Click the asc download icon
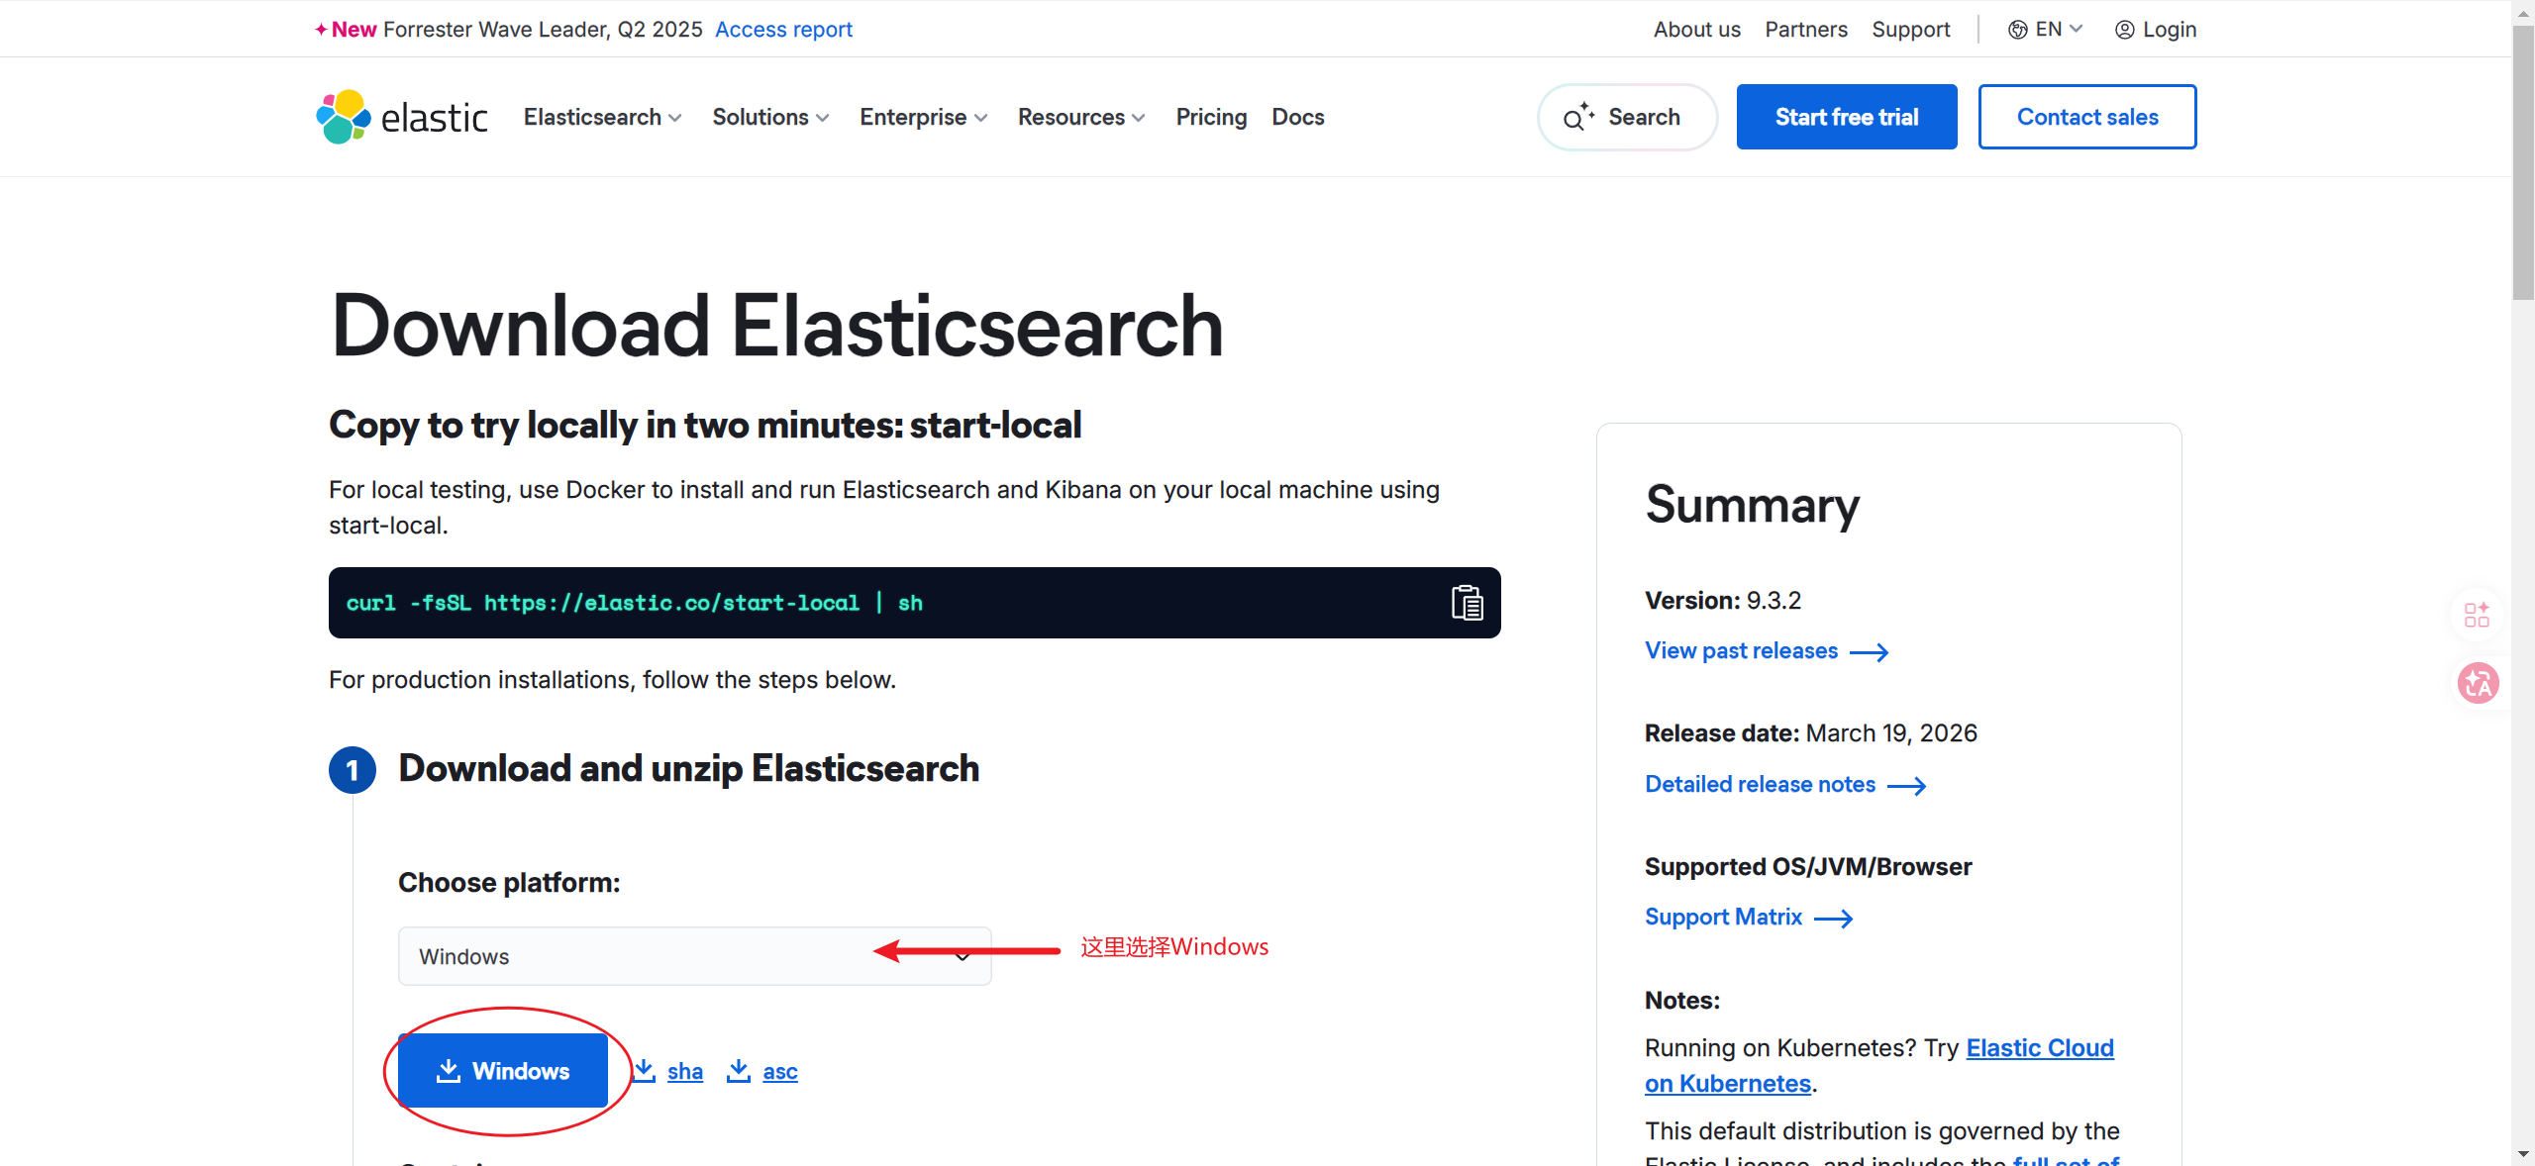The height and width of the screenshot is (1166, 2535). [739, 1071]
